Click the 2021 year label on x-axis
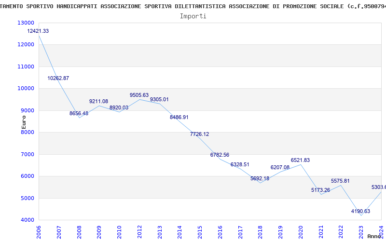Screen dimensions: 386x241 click(x=321, y=232)
